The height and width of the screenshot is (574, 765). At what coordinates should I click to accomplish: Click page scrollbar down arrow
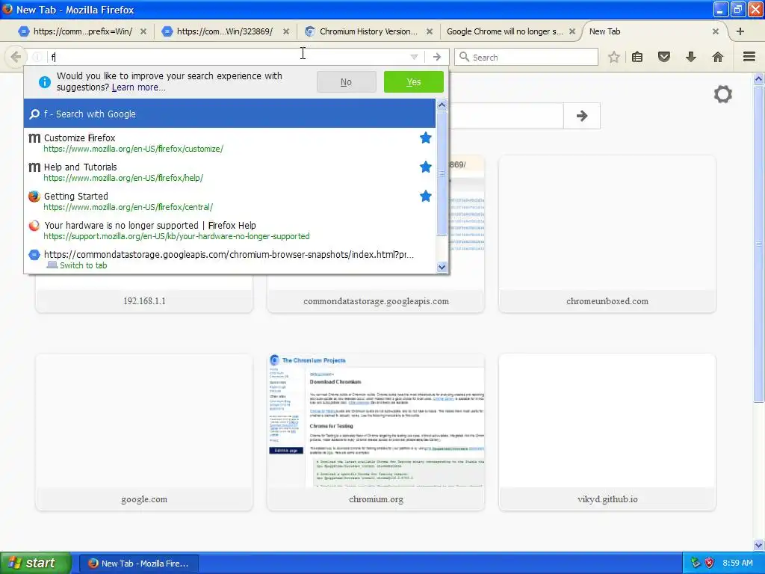pyautogui.click(x=759, y=545)
